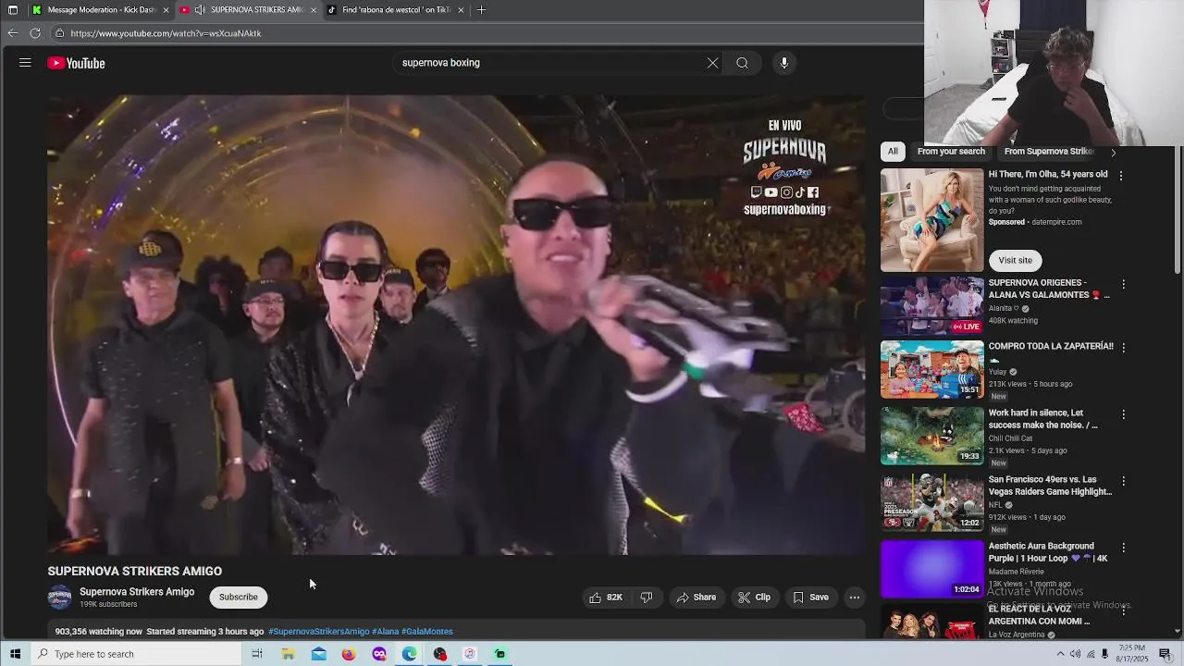Like the video with thumbs up
The image size is (1184, 666).
pyautogui.click(x=605, y=598)
